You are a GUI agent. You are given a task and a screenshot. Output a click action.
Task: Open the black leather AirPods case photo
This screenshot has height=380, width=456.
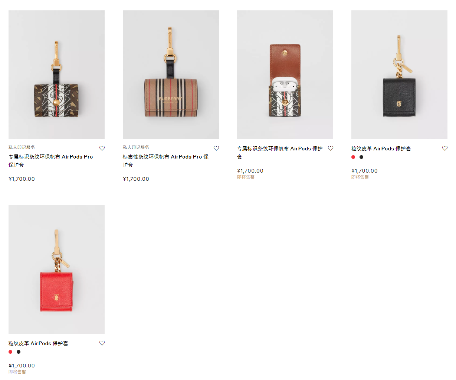(x=399, y=74)
